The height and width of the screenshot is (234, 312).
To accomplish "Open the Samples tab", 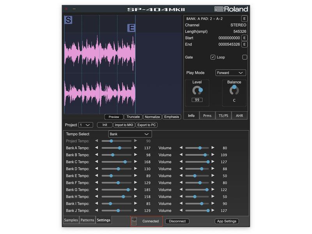I will pyautogui.click(x=71, y=220).
